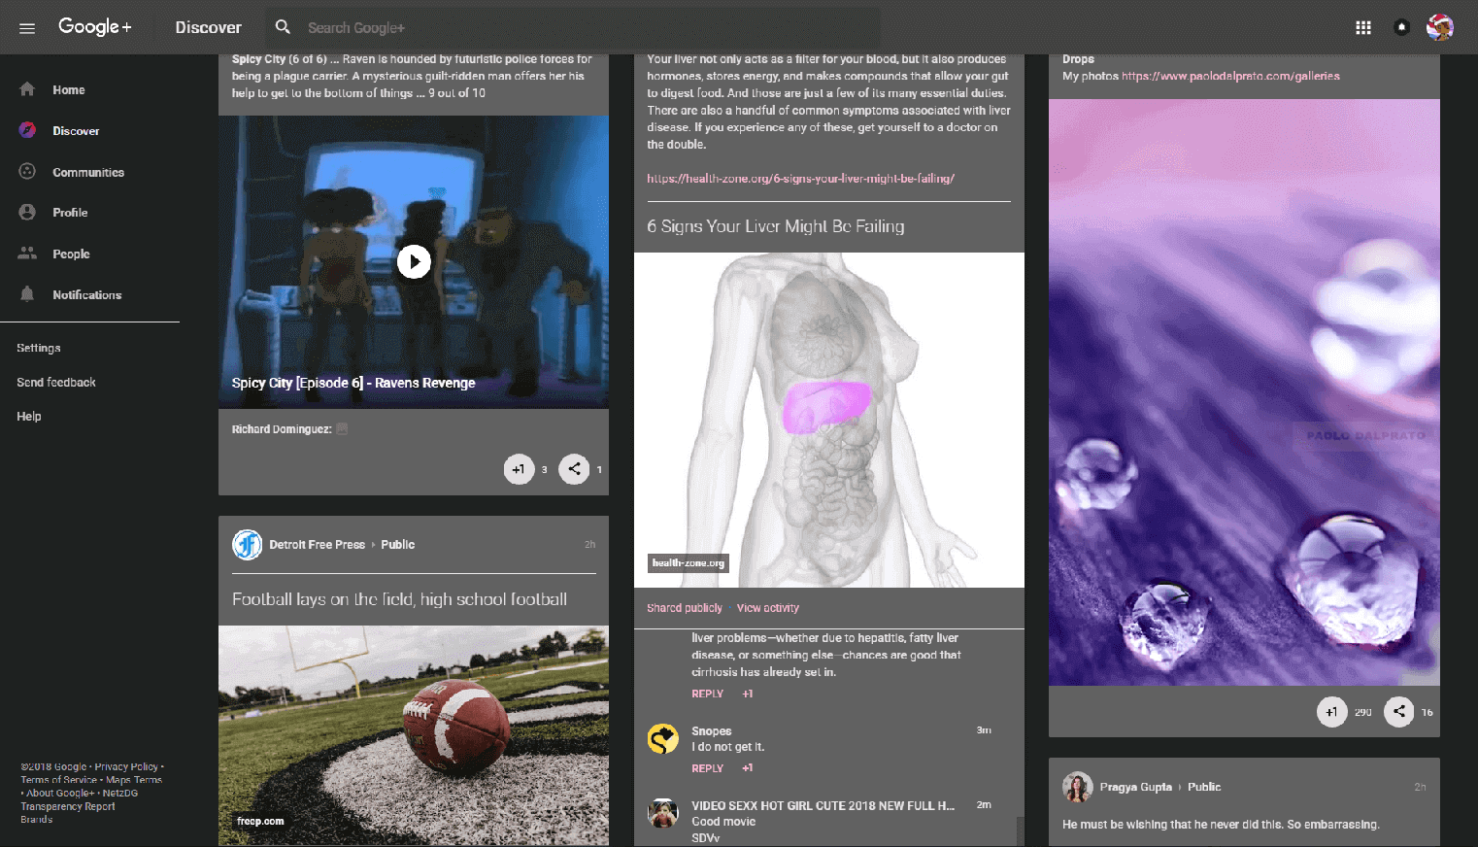The height and width of the screenshot is (847, 1478).
Task: Click the health-zone.org source label on image
Action: [x=689, y=563]
